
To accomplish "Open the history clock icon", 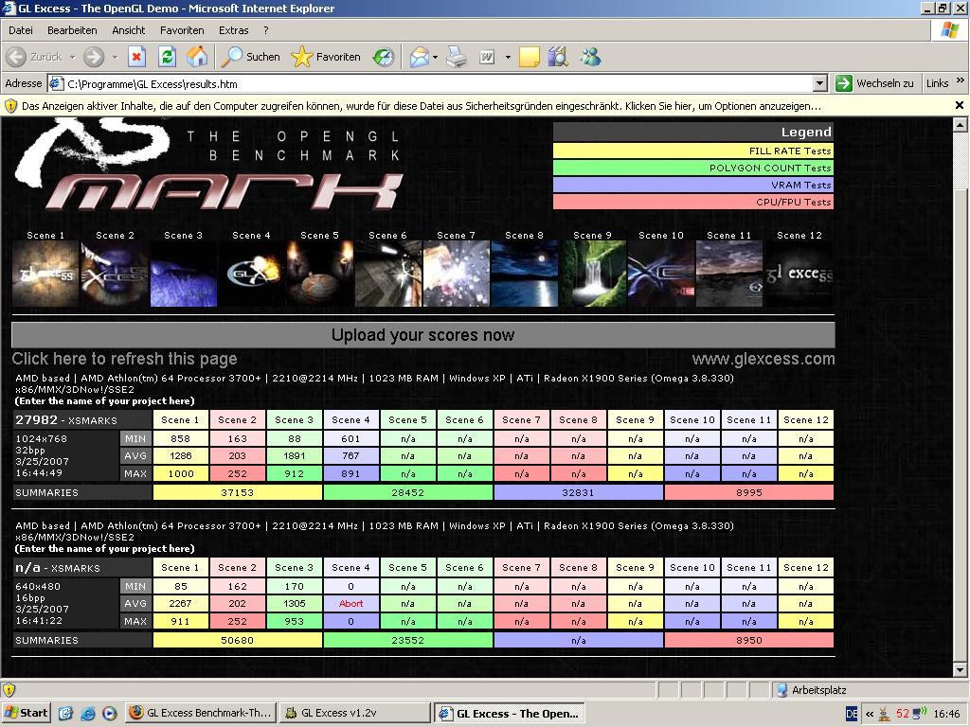I will pyautogui.click(x=384, y=57).
